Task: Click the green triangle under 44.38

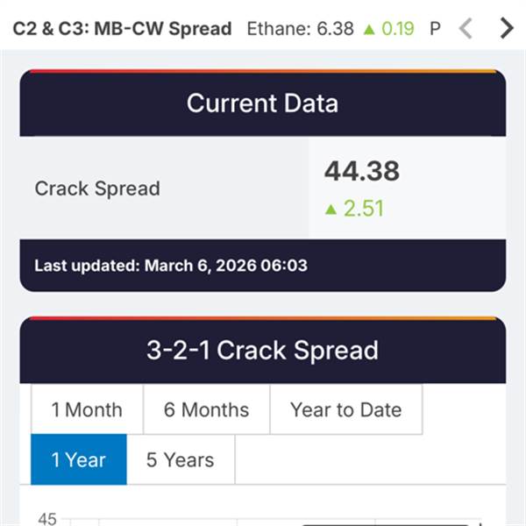Action: click(331, 210)
